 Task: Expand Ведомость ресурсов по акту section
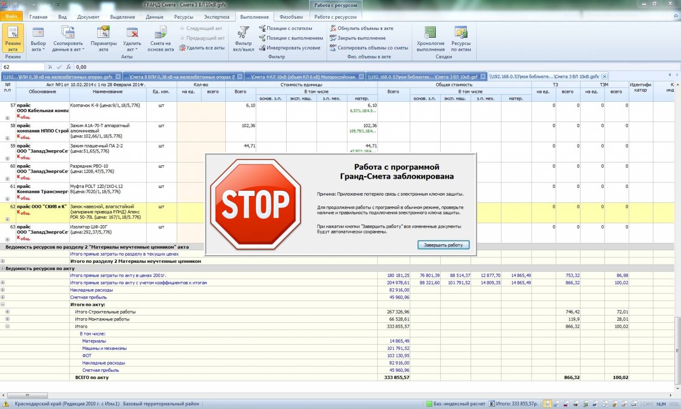tap(3, 268)
